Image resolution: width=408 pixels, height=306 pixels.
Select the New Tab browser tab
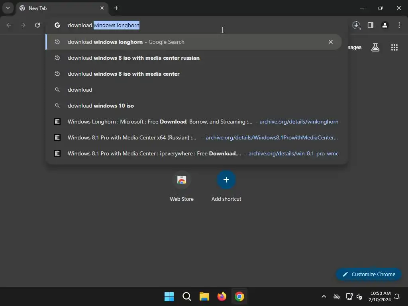coord(63,8)
